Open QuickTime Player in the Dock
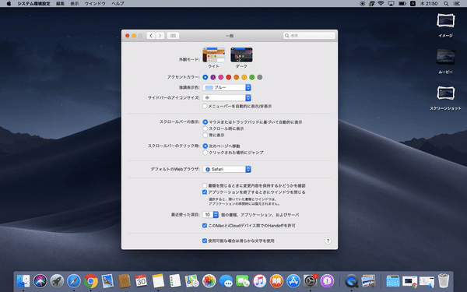This screenshot has height=292, width=467. click(352, 281)
